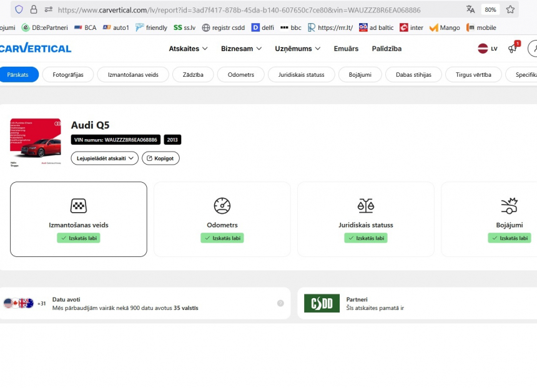537x388 pixels.
Task: Click the Juridiskais statuss scales icon
Action: pyautogui.click(x=366, y=206)
